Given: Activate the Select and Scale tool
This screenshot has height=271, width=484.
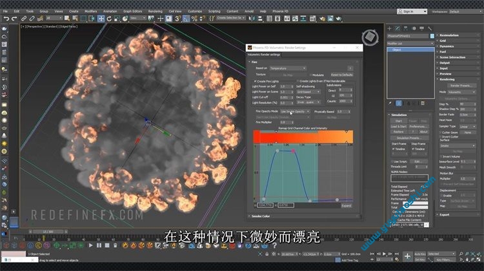Looking at the screenshot, I should click(x=117, y=19).
